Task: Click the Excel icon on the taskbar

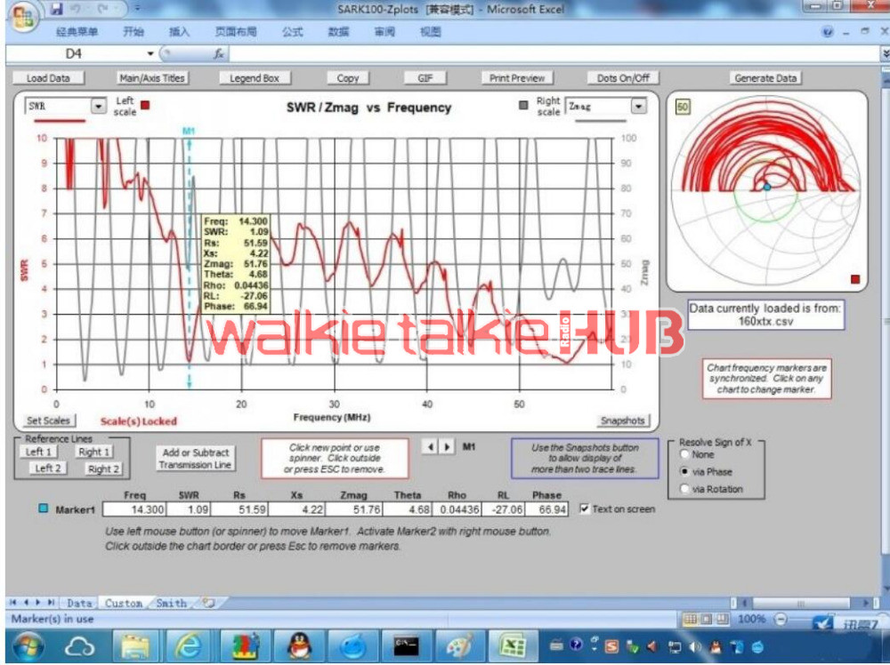Action: (514, 647)
